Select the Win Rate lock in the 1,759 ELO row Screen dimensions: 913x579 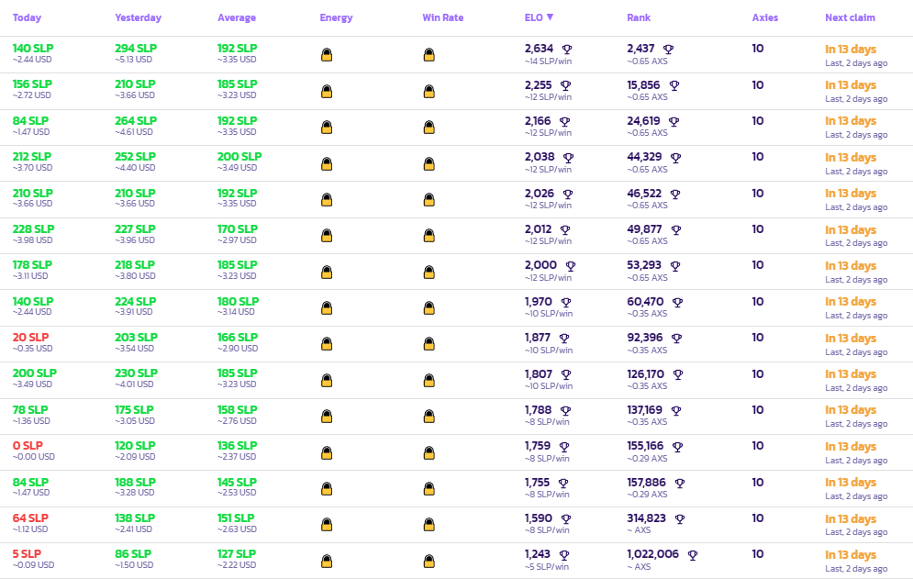pyautogui.click(x=429, y=452)
